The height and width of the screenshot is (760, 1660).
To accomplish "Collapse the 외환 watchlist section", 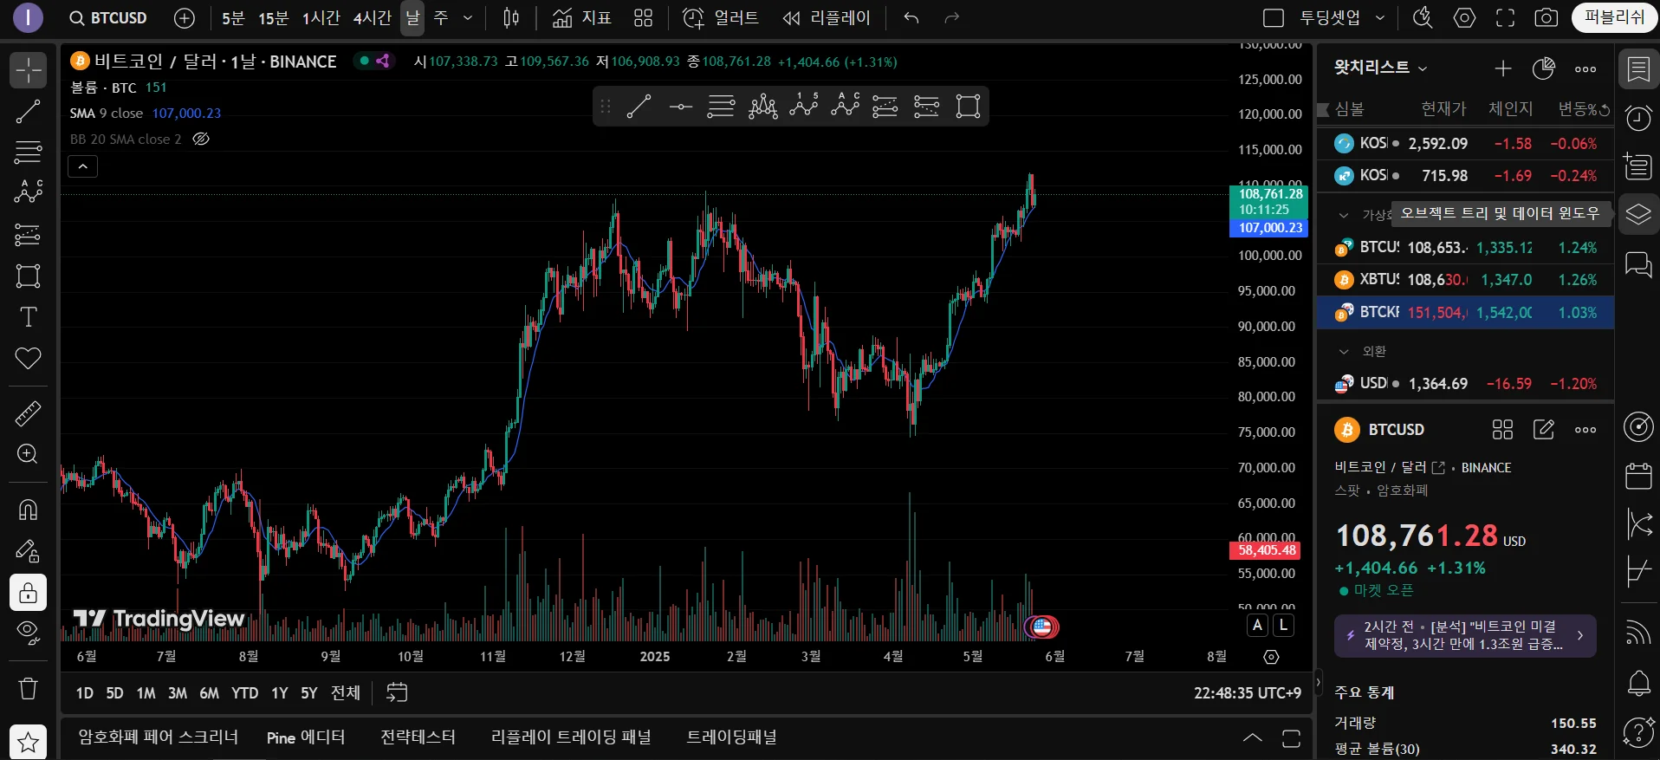I will pos(1344,351).
